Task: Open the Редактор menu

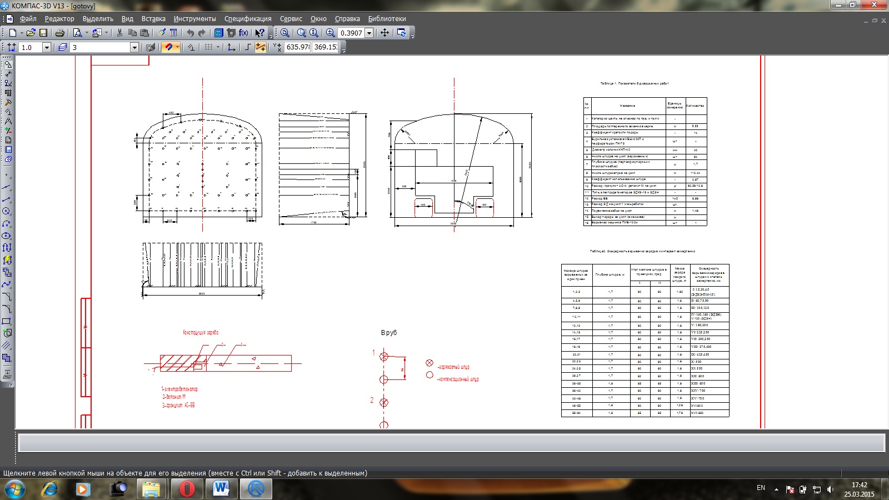Action: point(59,18)
